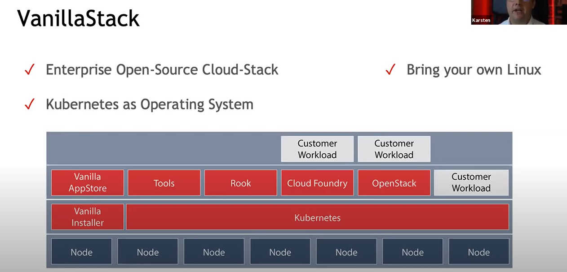Click the checkmark beside Bring your own Linux
567x272 pixels.
(391, 70)
